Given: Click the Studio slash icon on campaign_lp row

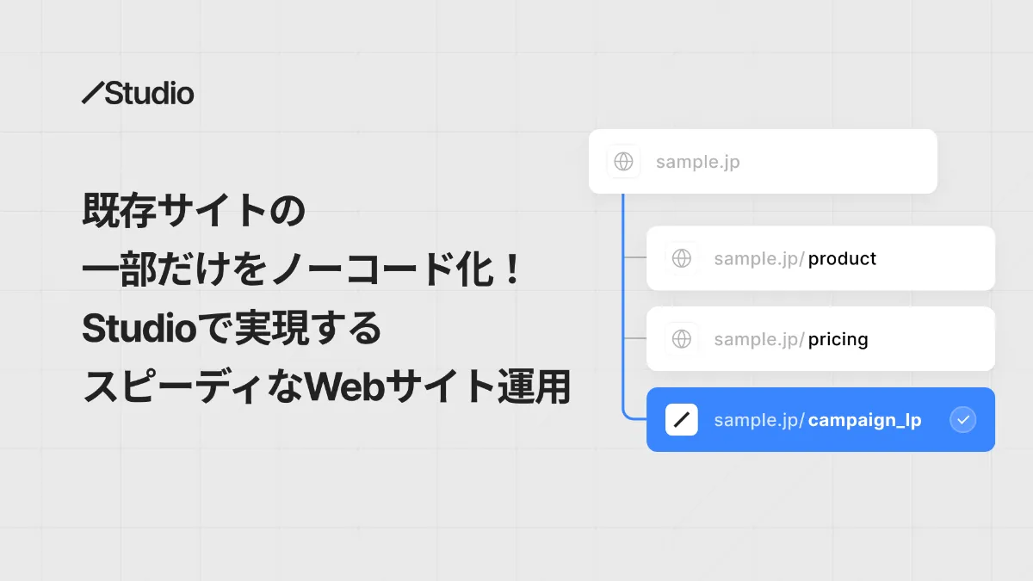Looking at the screenshot, I should (x=681, y=420).
